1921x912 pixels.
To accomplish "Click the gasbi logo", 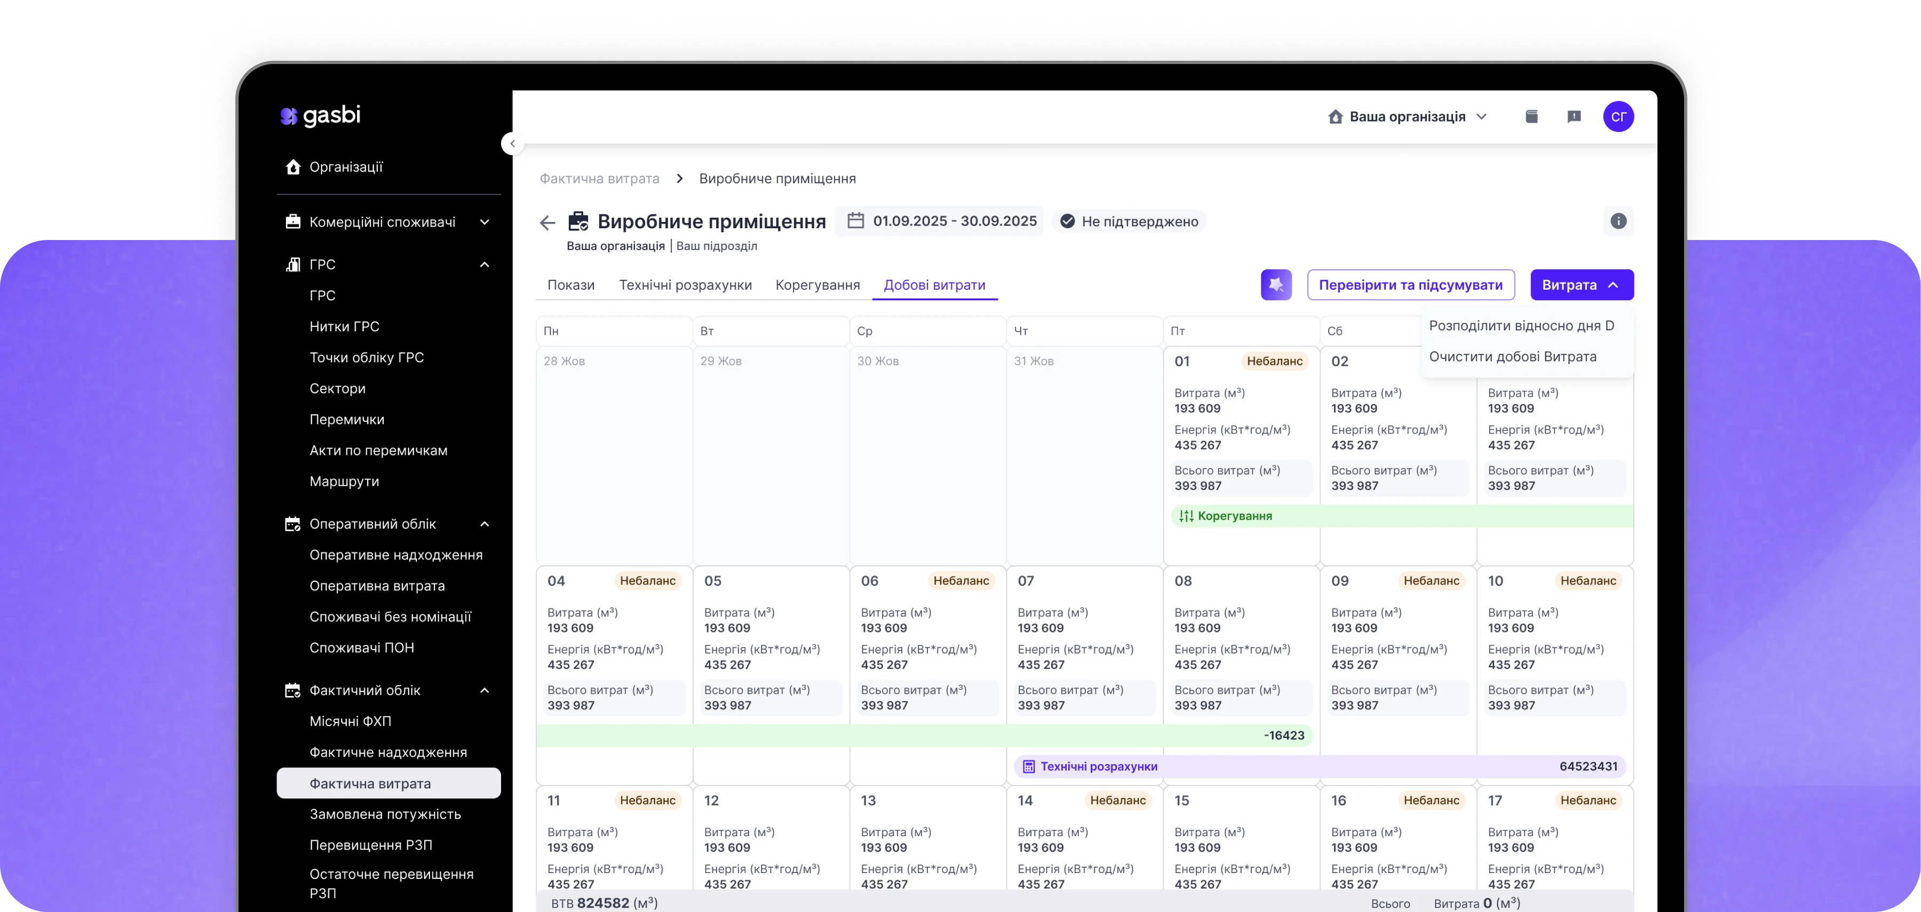I will click(321, 116).
